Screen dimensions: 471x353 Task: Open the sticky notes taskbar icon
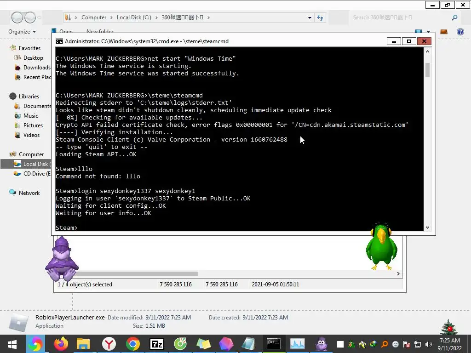tap(203, 344)
